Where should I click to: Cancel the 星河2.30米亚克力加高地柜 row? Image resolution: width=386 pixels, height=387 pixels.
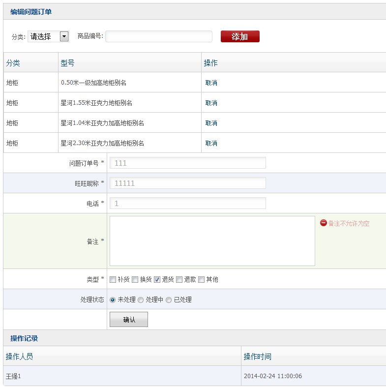point(211,143)
